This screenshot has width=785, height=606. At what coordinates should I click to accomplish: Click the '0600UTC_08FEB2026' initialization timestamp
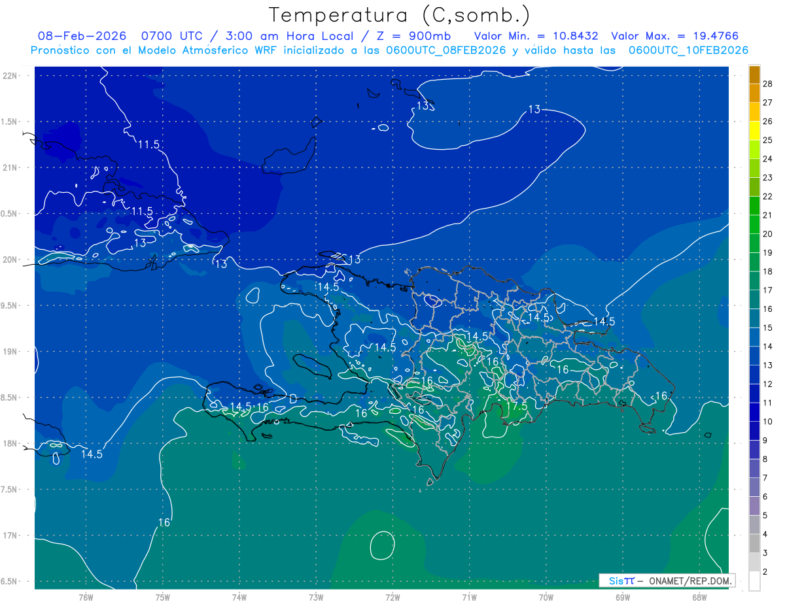[x=446, y=50]
